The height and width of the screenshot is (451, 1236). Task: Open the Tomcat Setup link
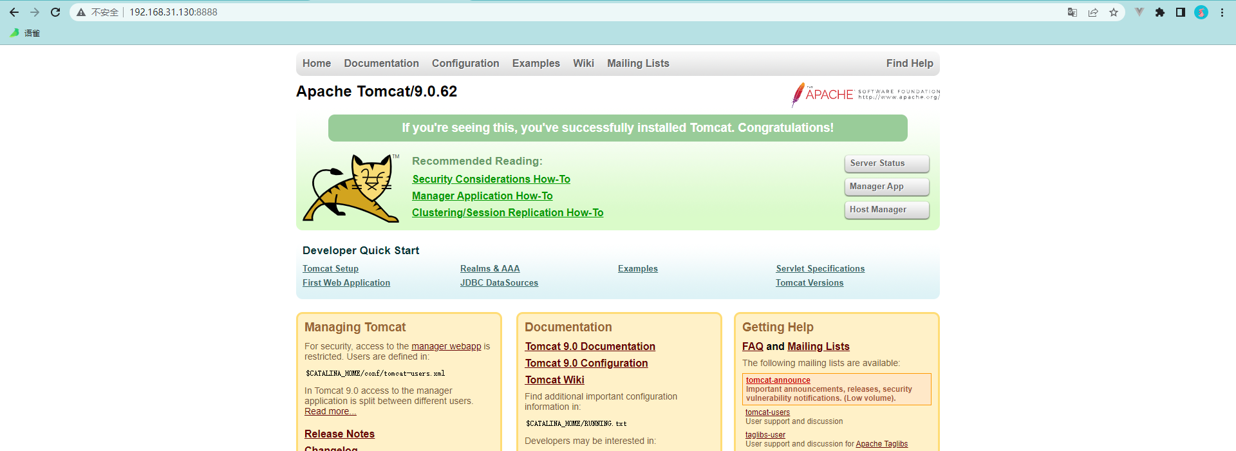point(330,268)
